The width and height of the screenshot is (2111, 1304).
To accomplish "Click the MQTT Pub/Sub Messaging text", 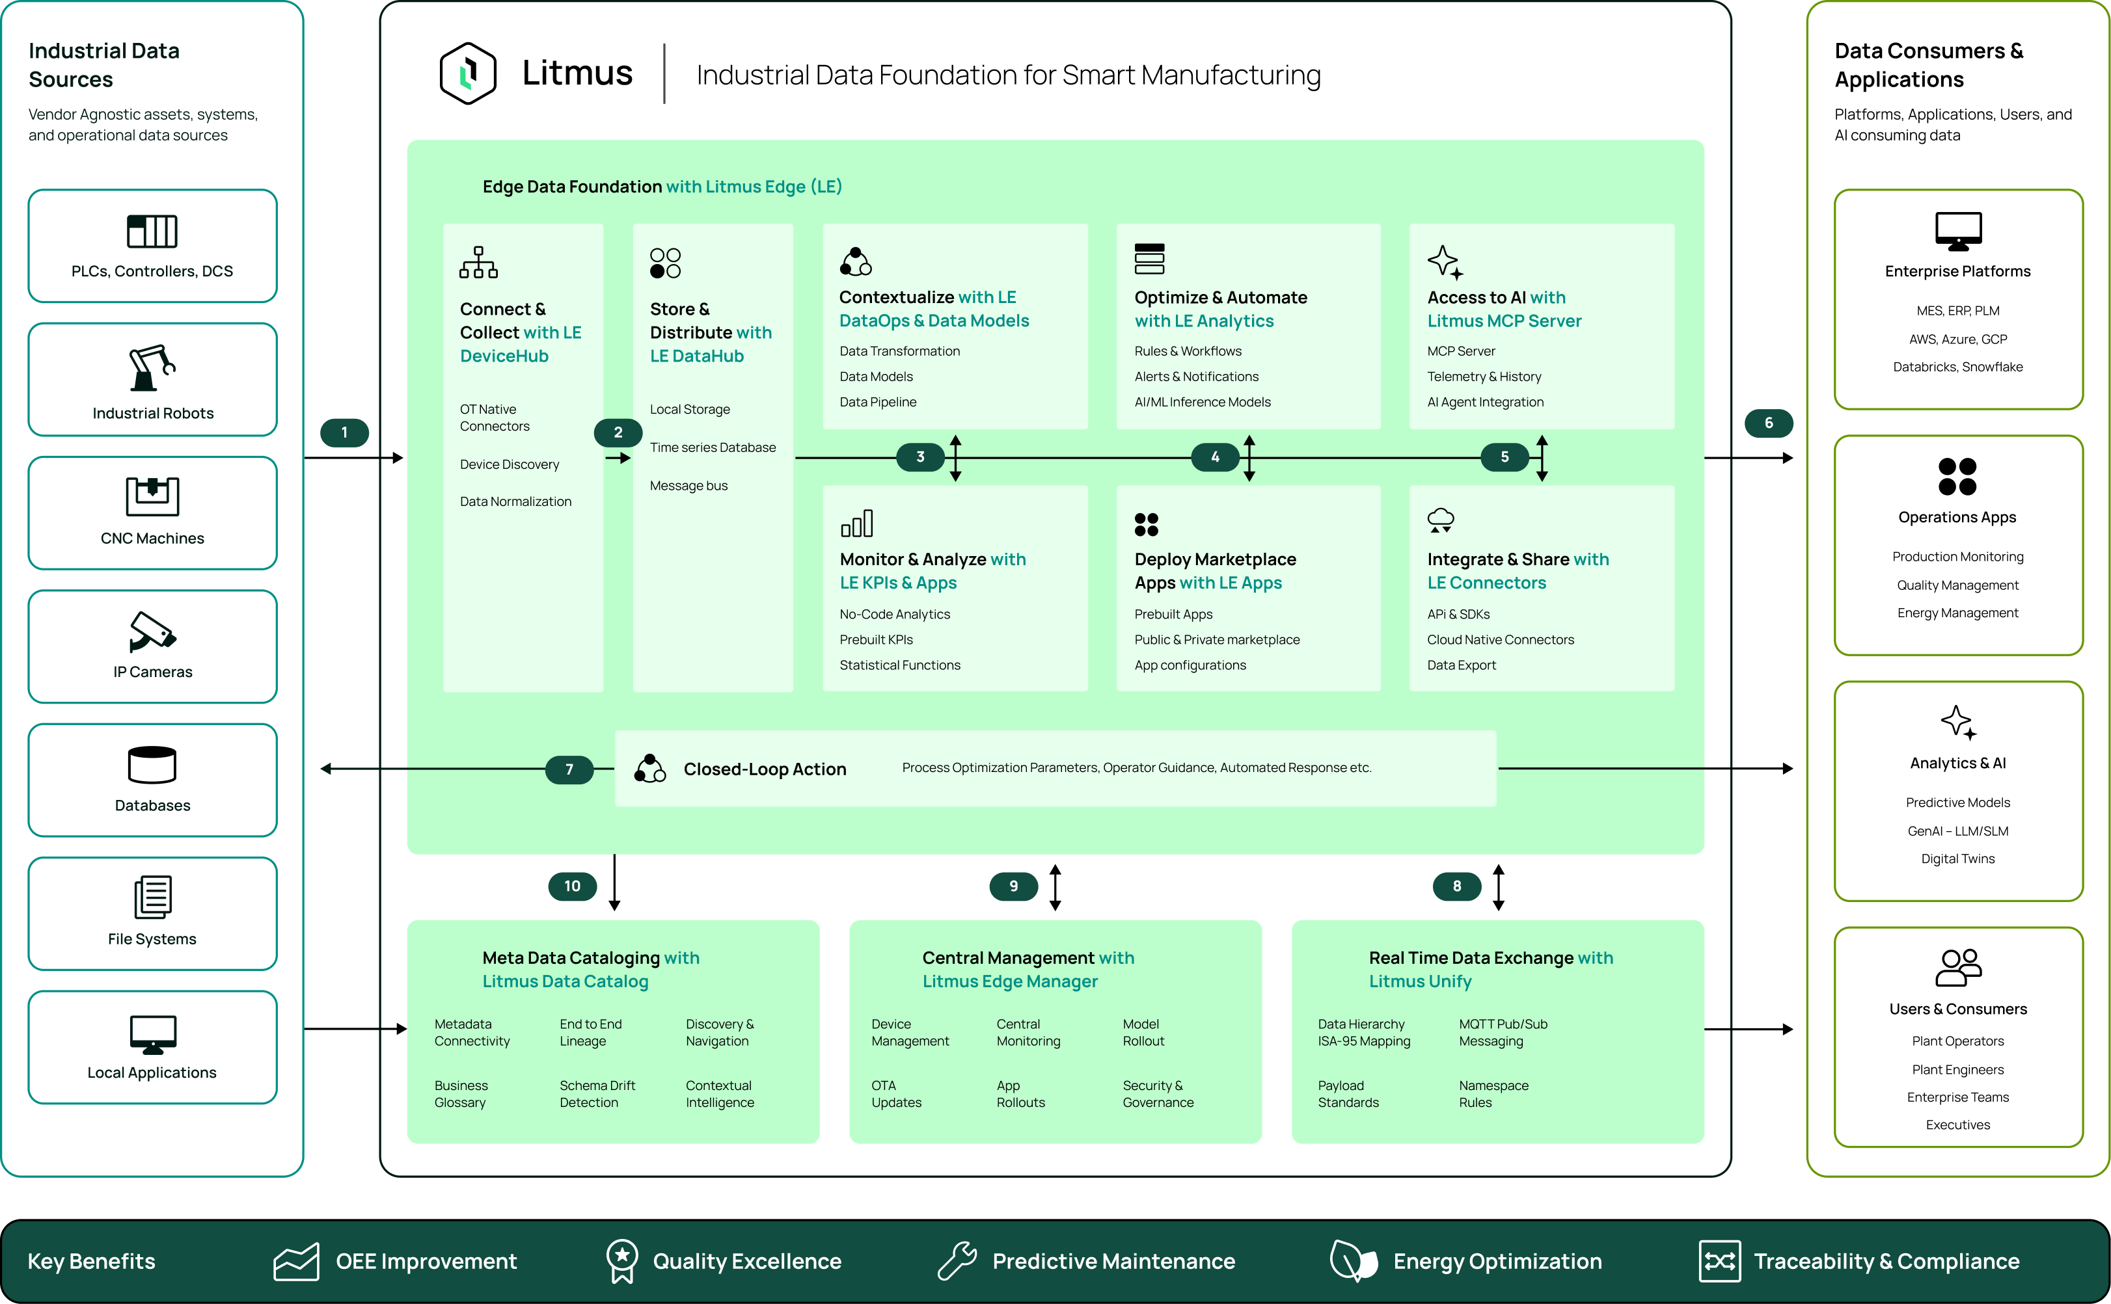I will coord(1503,1032).
